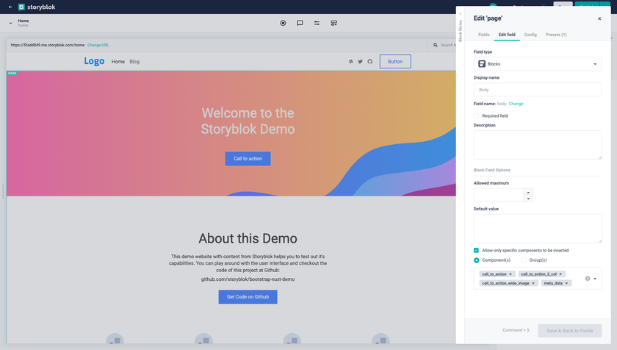Click the Display name input field
Image resolution: width=617 pixels, height=350 pixels.
538,90
